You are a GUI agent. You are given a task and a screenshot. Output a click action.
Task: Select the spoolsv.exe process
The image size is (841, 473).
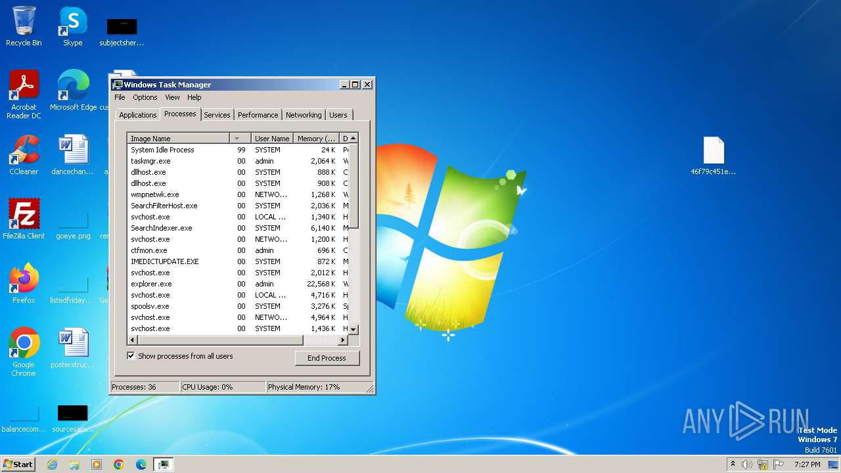click(237, 306)
